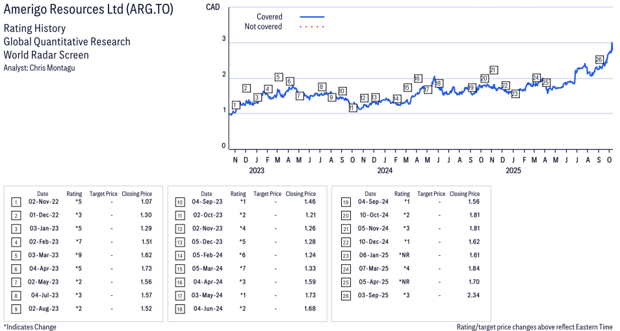Click the Amerigo Resources Ltd (ARG.TO) title
620x331 pixels.
point(88,11)
